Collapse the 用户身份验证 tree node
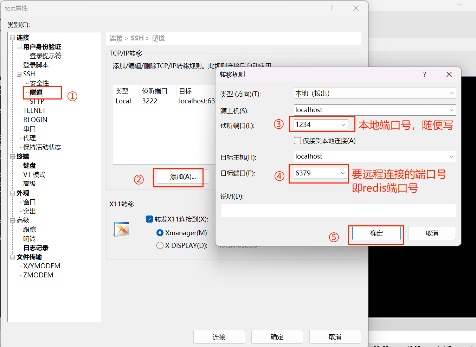This screenshot has width=476, height=347. (19, 47)
